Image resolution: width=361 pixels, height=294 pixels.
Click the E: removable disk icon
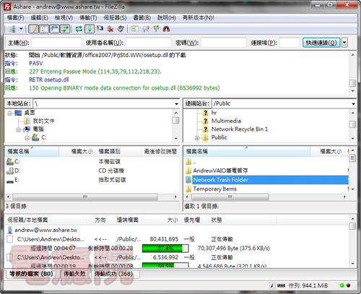pyautogui.click(x=10, y=181)
